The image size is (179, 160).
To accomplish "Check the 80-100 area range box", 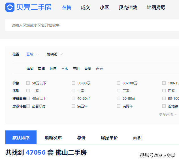I will point(164,98).
